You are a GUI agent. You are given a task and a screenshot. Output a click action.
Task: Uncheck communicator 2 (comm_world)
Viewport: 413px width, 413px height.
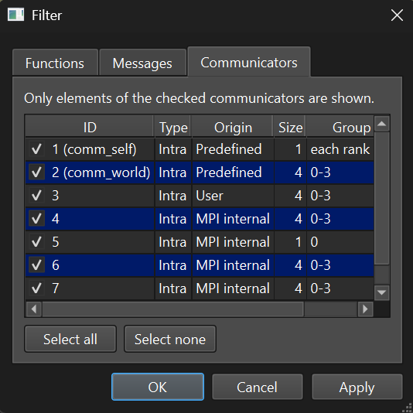(36, 172)
